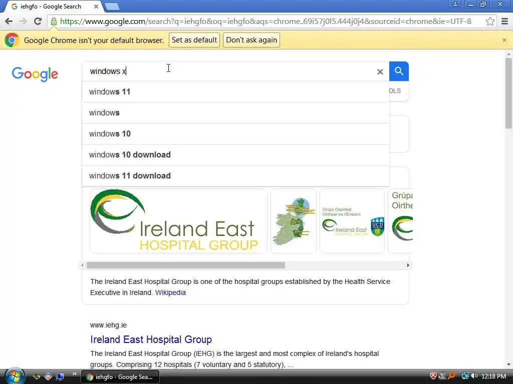Open the Chrome profile user button

455,4
